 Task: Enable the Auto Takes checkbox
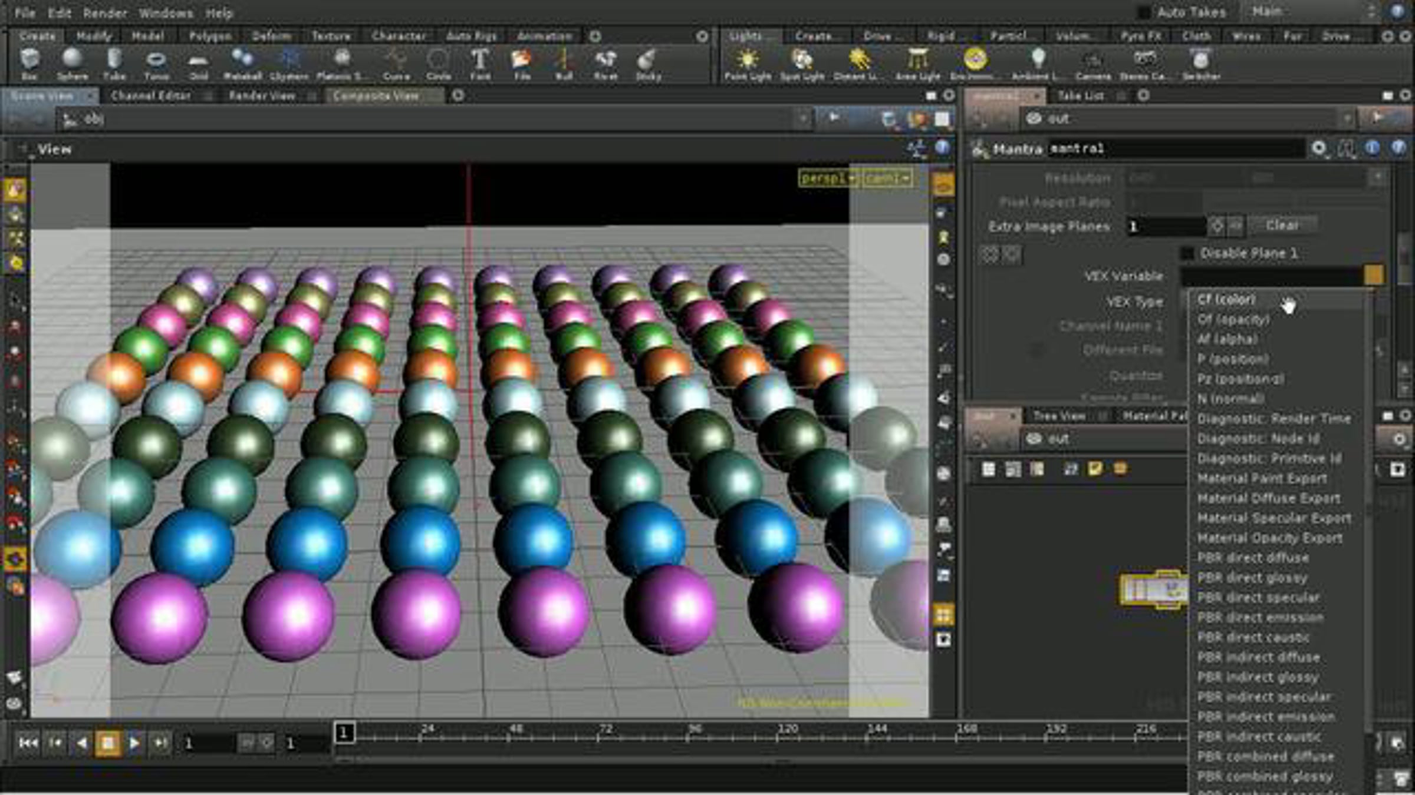tap(1144, 12)
